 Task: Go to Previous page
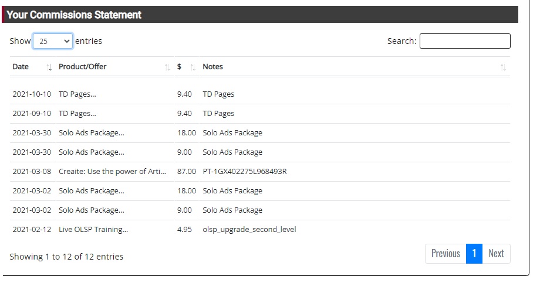pyautogui.click(x=446, y=254)
